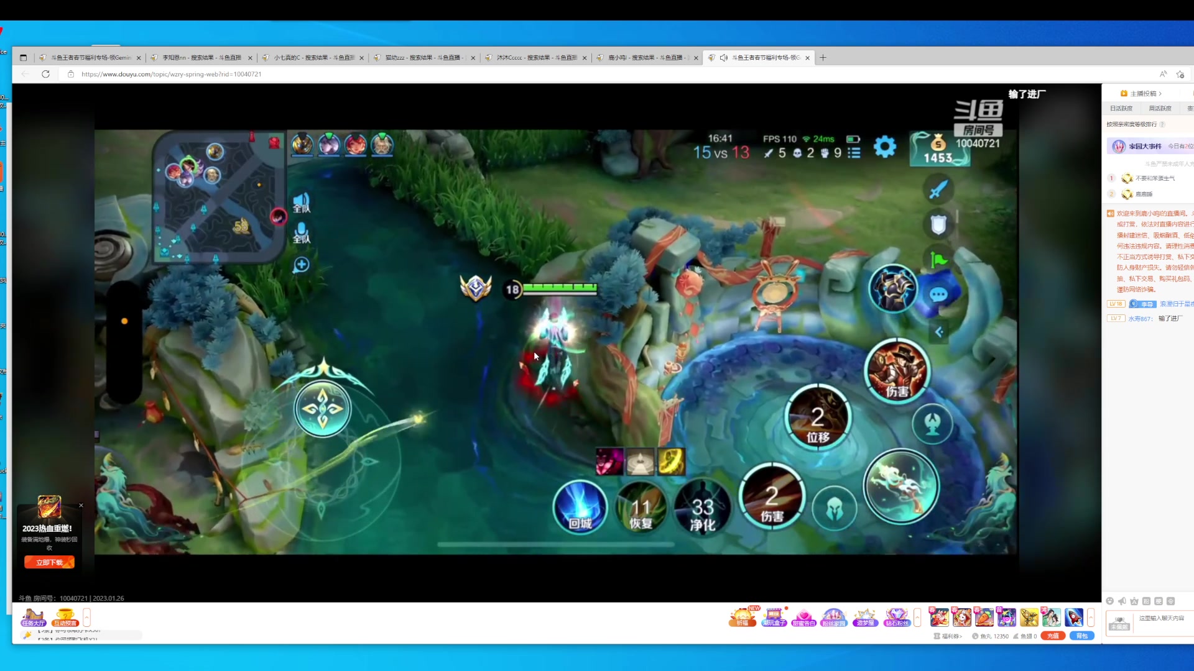
Task: Tap the cowboy portrait 伤害 skill button
Action: tap(897, 372)
